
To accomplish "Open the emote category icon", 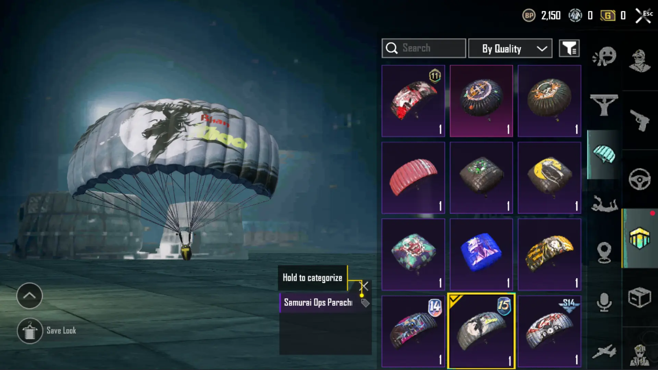I will tap(604, 57).
